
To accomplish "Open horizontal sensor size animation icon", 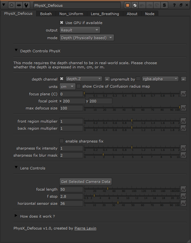I will coord(183,203).
